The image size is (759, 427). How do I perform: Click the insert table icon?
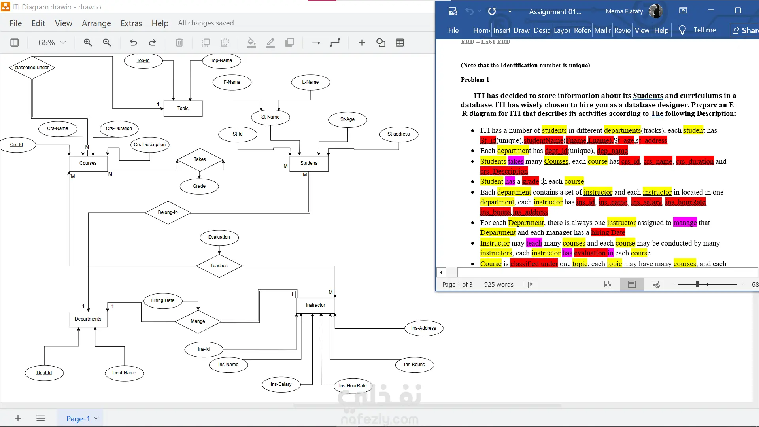pos(400,43)
